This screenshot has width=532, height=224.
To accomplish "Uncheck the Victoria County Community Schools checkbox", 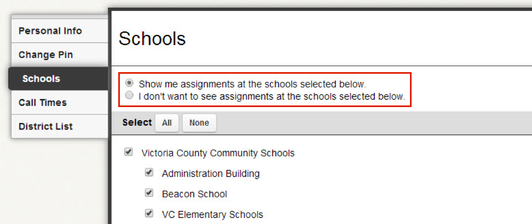I will 128,152.
